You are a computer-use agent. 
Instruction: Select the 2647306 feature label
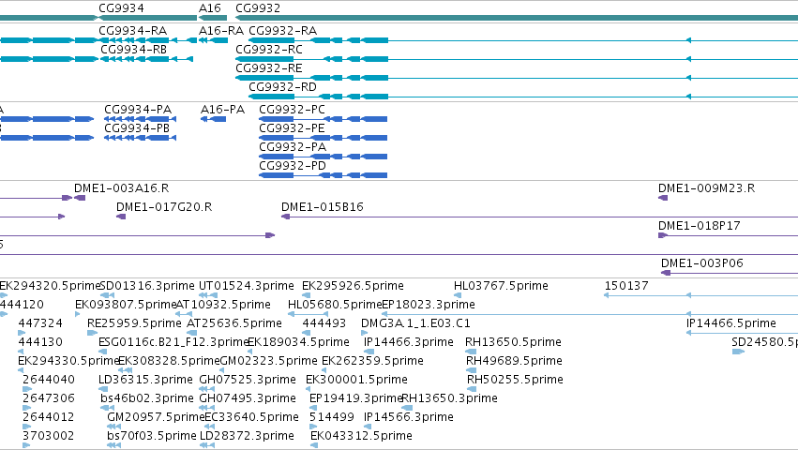pyautogui.click(x=49, y=399)
